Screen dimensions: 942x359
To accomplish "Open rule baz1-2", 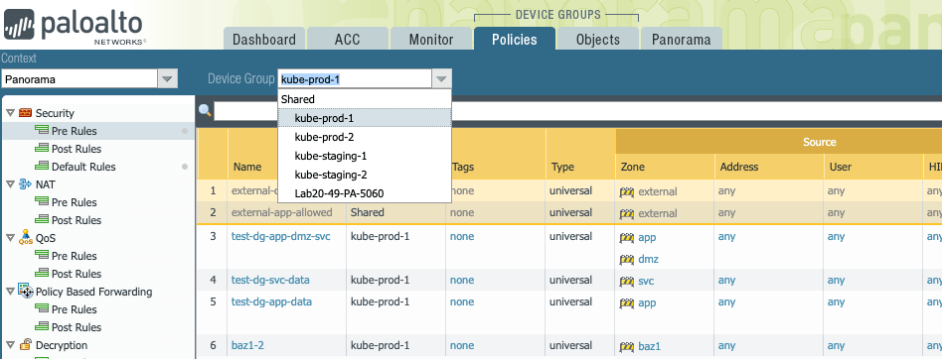I will [247, 345].
